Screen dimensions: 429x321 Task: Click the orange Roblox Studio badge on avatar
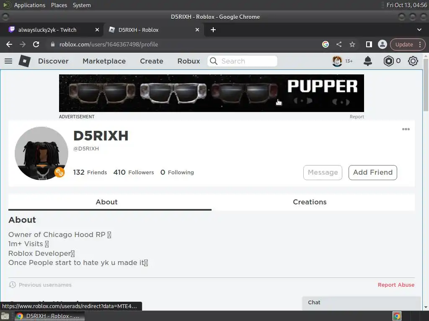tap(59, 172)
